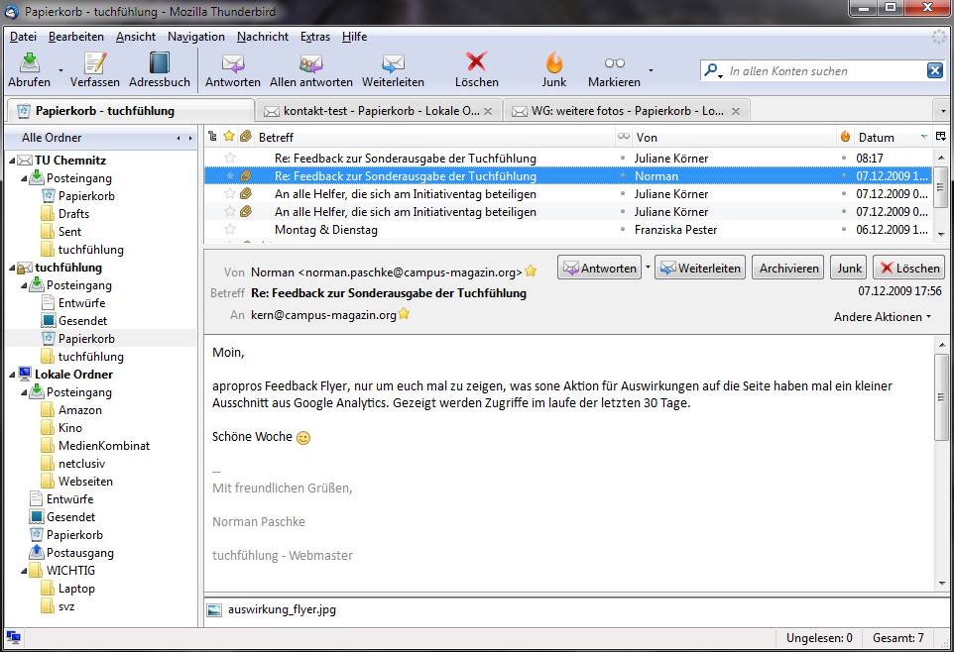Sort messages by Datum column
The image size is (954, 652).
pyautogui.click(x=892, y=137)
